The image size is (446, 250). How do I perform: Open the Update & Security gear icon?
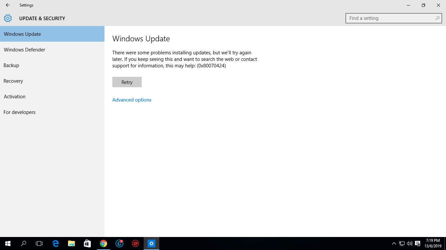8,18
